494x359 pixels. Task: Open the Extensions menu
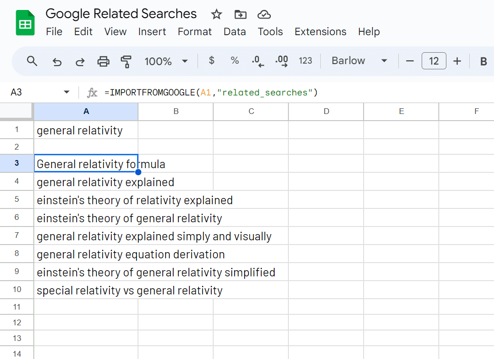tap(320, 32)
